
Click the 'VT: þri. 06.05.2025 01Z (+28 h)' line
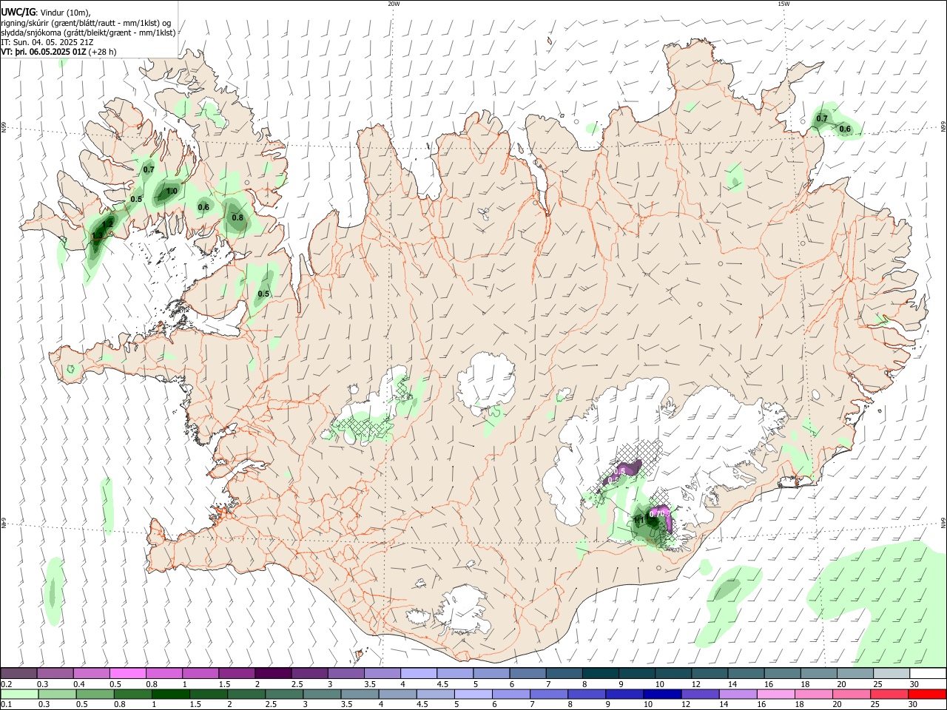58,52
